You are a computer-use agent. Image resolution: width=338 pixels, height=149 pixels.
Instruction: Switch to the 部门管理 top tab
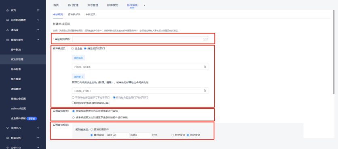[73, 5]
